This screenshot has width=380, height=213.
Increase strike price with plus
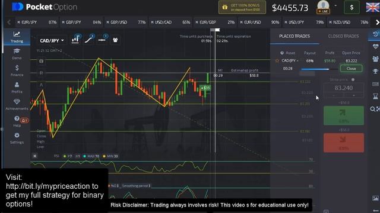click(x=354, y=96)
